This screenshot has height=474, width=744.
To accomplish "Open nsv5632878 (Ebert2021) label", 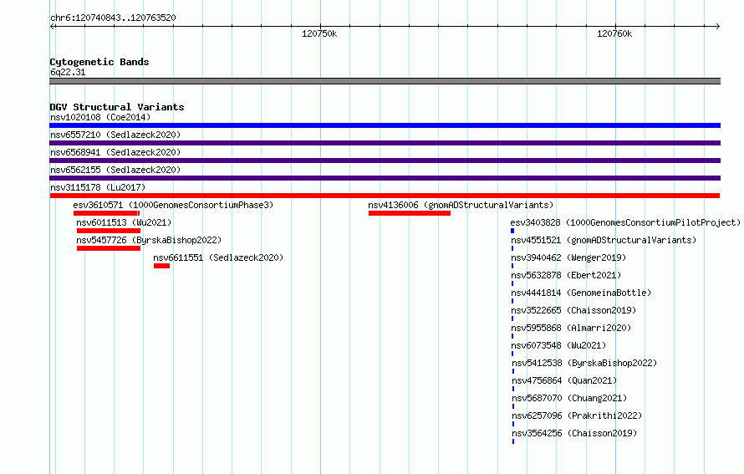I will (566, 275).
